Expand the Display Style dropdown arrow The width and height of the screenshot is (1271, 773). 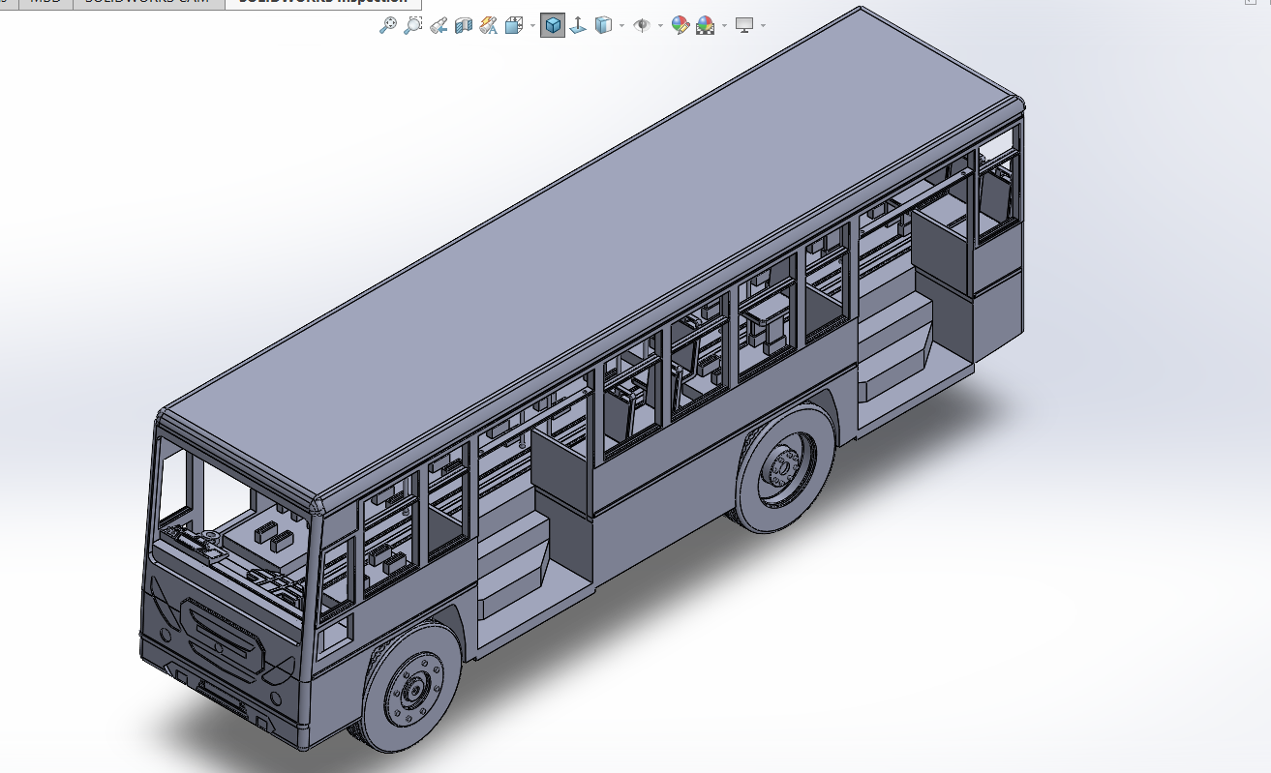tap(621, 25)
